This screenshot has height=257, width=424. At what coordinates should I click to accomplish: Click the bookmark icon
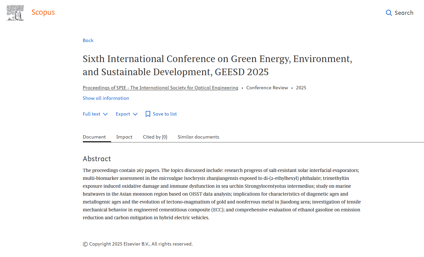(148, 114)
